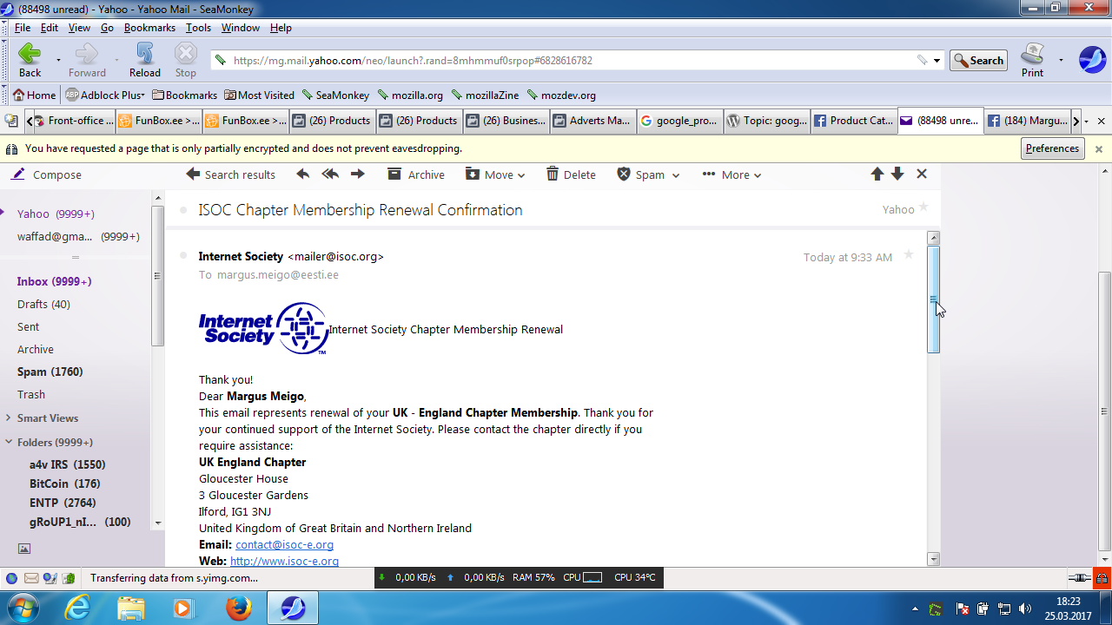The width and height of the screenshot is (1112, 625).
Task: Delete the open email
Action: (571, 174)
